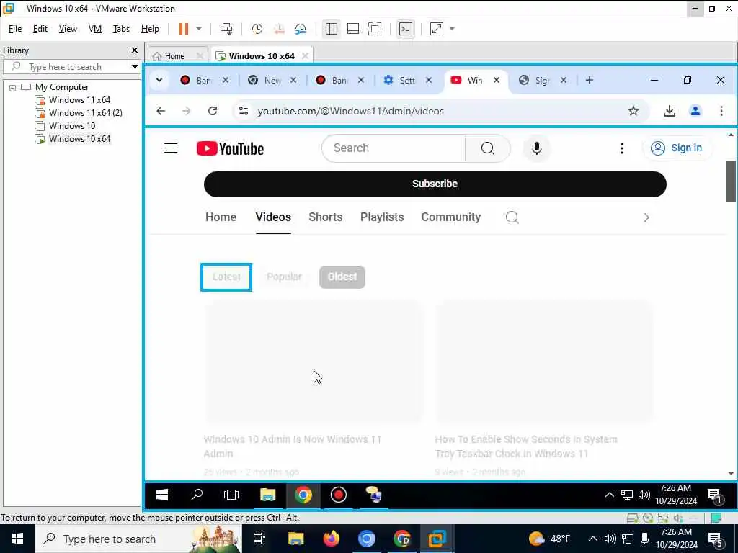Click the YouTube search magnifier button

(x=488, y=148)
